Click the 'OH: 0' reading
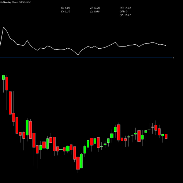 (123, 11)
